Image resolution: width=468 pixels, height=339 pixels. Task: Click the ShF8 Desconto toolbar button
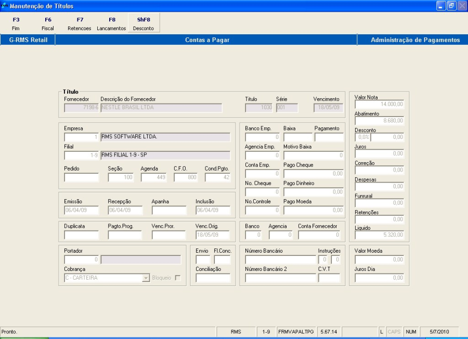[x=144, y=23]
